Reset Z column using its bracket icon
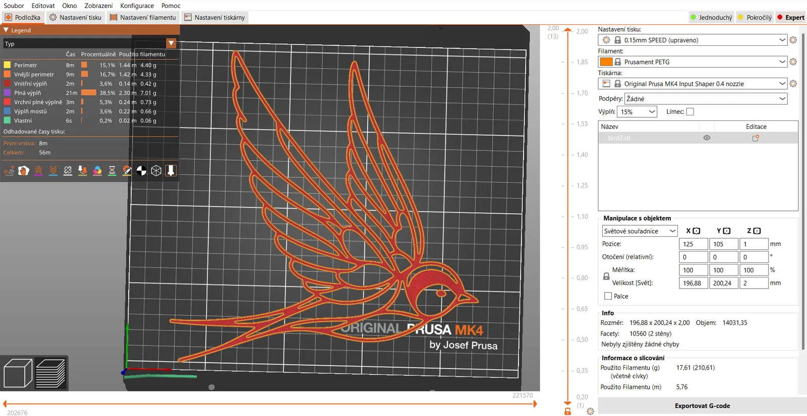This screenshot has height=416, width=807. (x=757, y=231)
